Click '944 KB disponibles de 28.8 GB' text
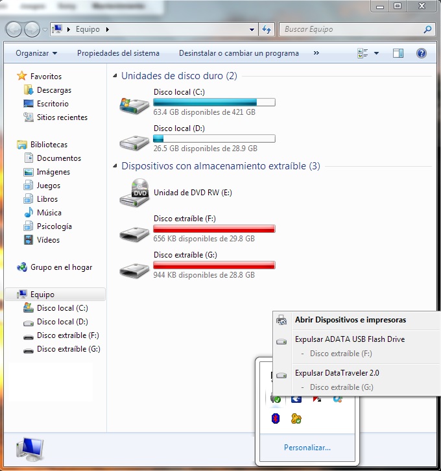441x471 pixels. coord(204,275)
